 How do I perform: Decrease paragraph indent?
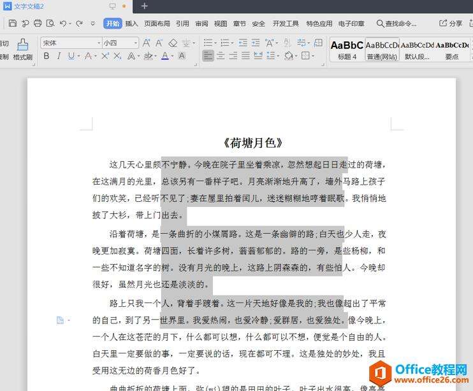click(x=243, y=43)
